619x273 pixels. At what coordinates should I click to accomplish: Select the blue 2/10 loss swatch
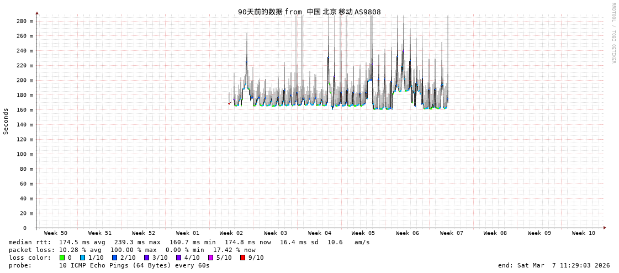[x=114, y=258]
